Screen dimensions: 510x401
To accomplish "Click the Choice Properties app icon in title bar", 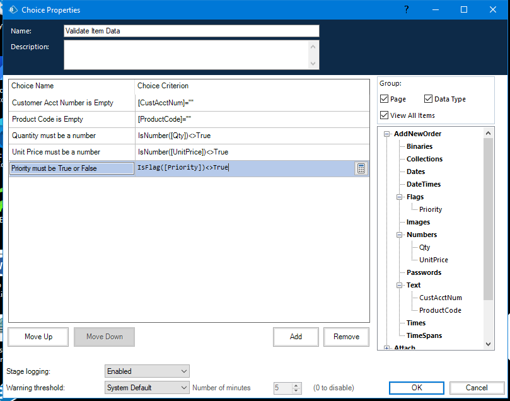I will pyautogui.click(x=13, y=9).
